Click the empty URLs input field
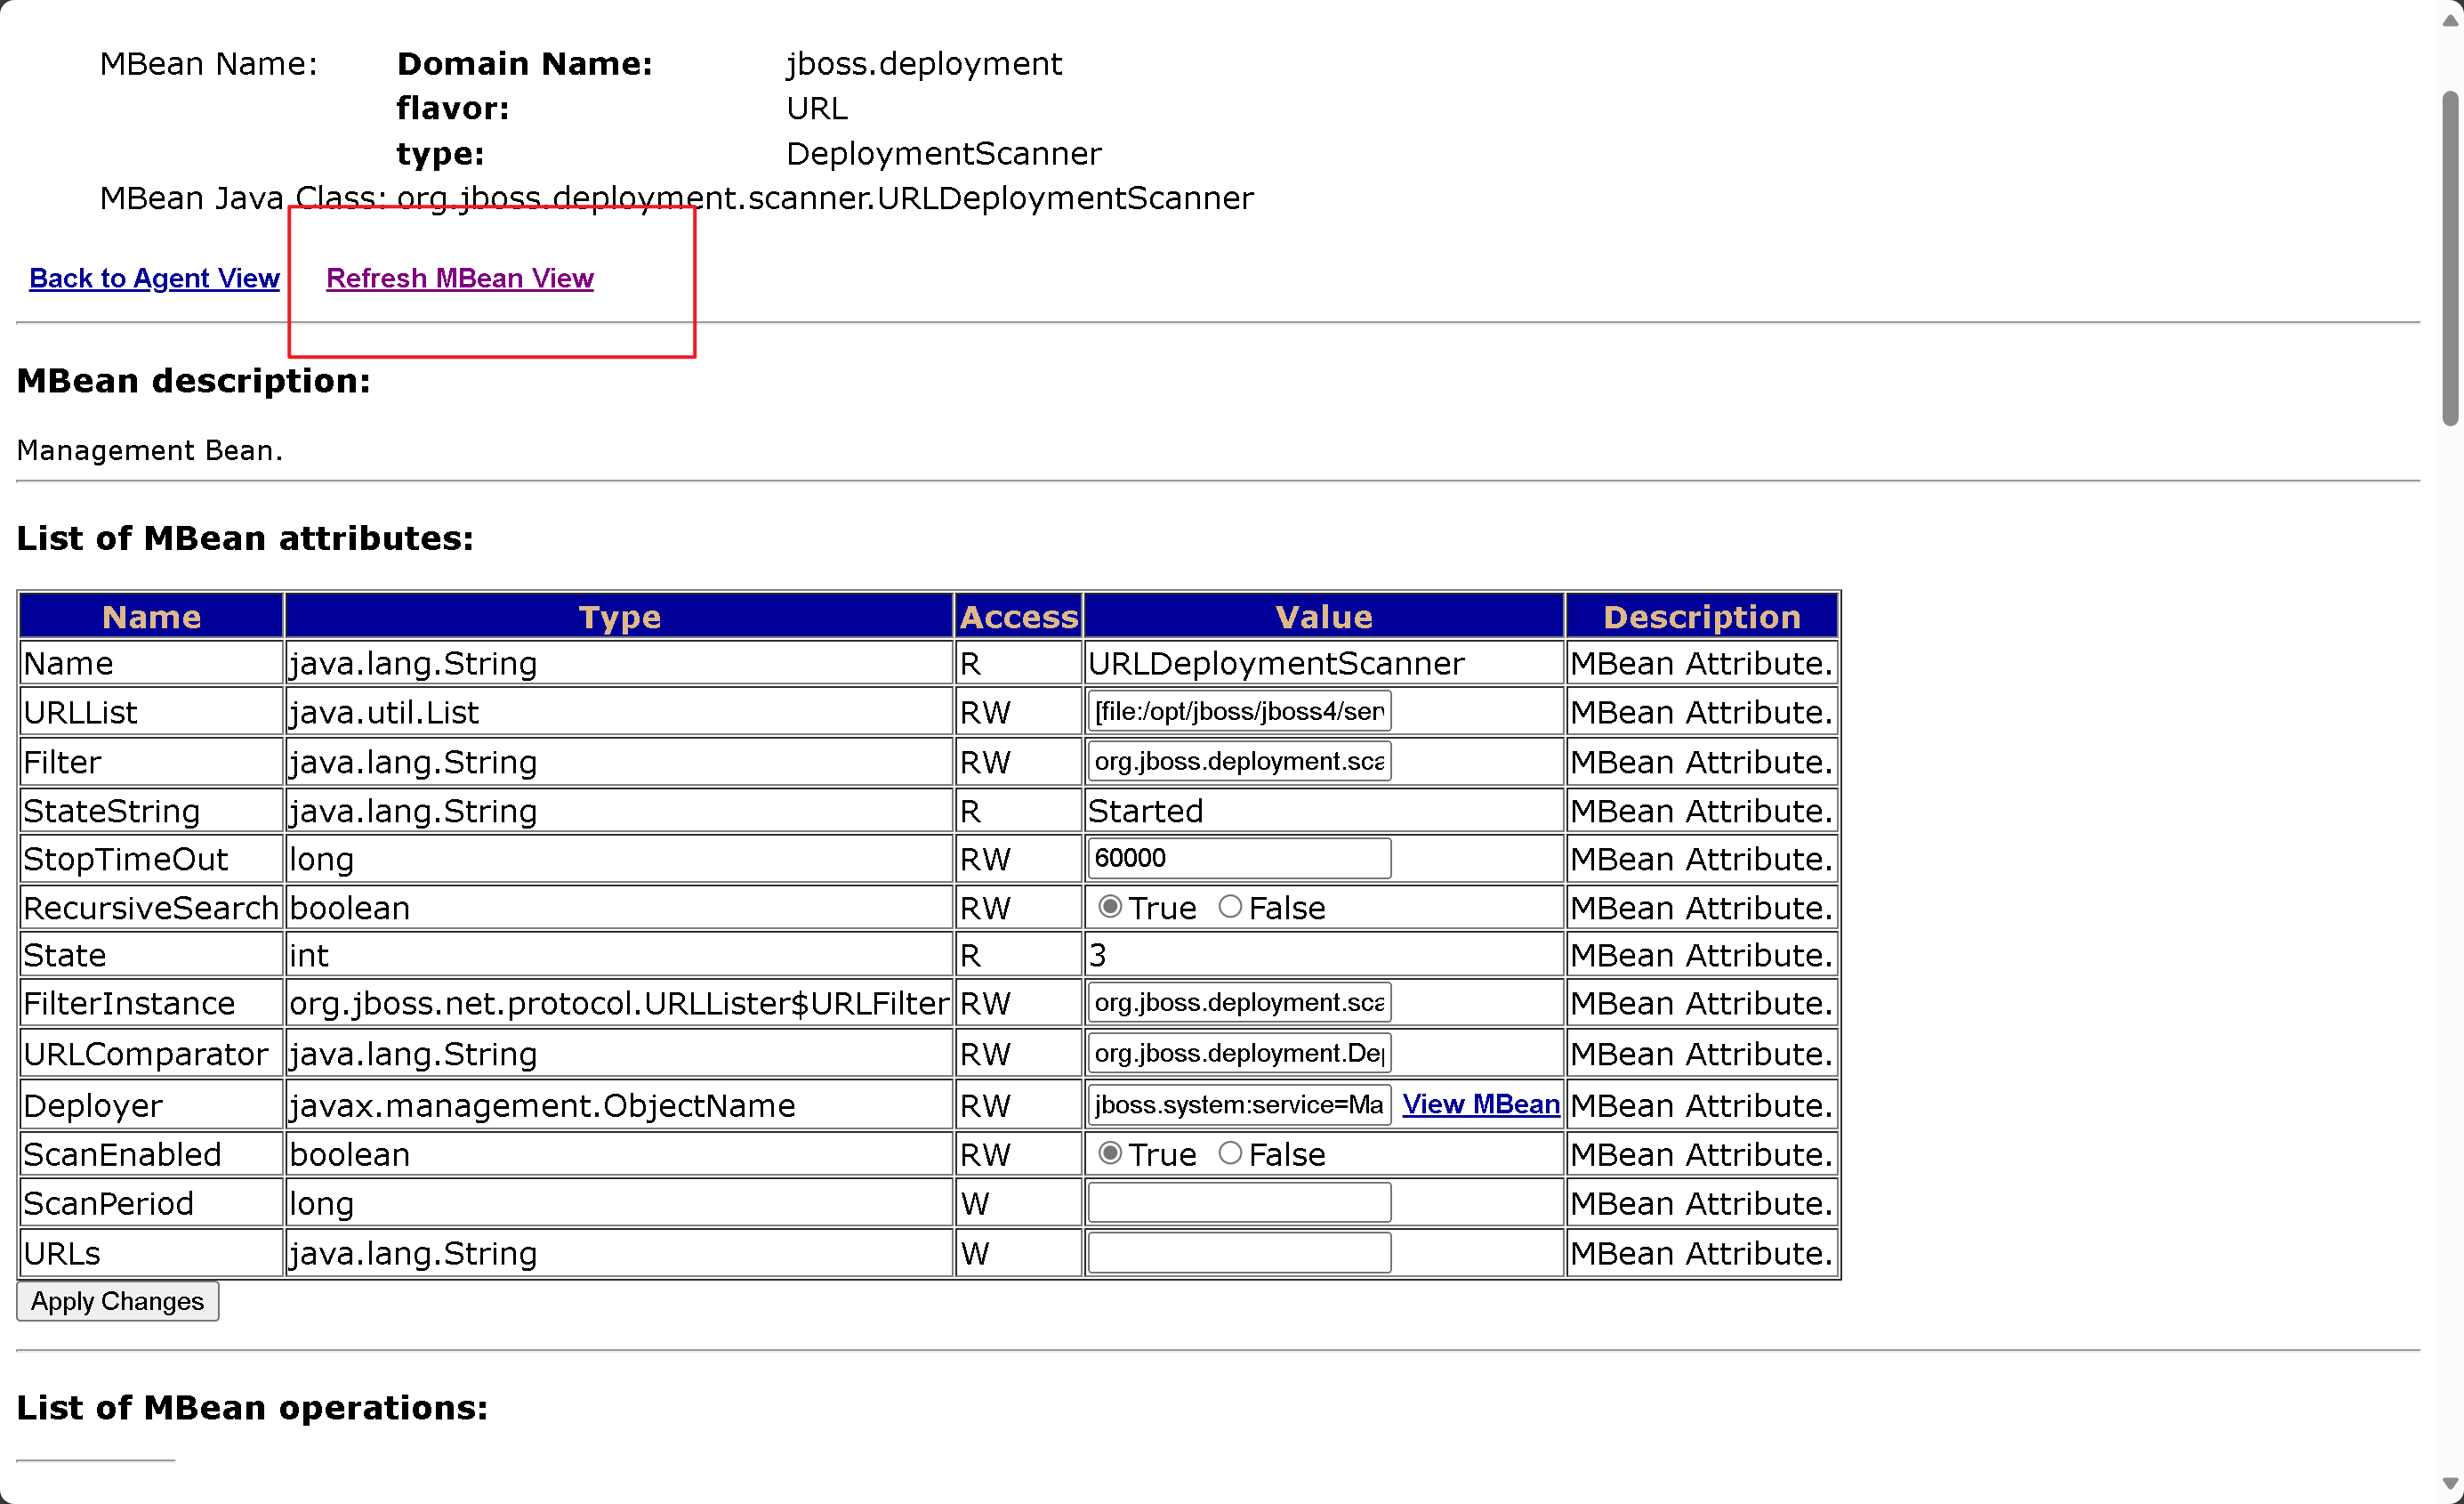This screenshot has height=1504, width=2464. [x=1238, y=1252]
